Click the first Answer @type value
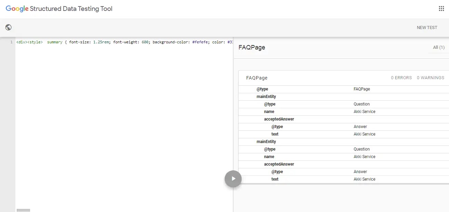The width and height of the screenshot is (449, 212). click(360, 127)
